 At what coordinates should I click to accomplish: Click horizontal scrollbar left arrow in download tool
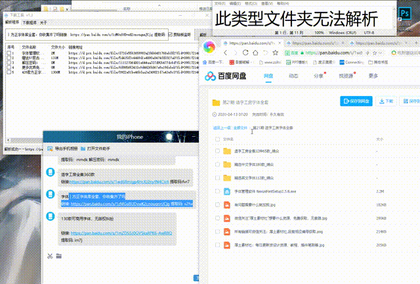[x=9, y=140]
